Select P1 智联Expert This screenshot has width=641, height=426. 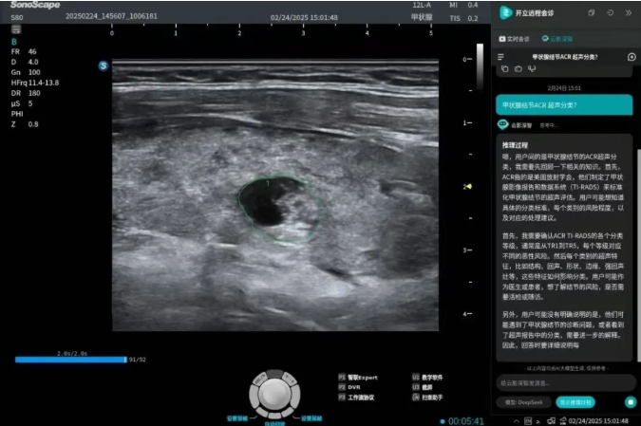pyautogui.click(x=358, y=378)
